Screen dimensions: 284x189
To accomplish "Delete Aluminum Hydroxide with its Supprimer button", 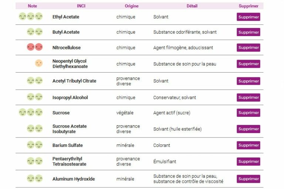I will point(248,179).
